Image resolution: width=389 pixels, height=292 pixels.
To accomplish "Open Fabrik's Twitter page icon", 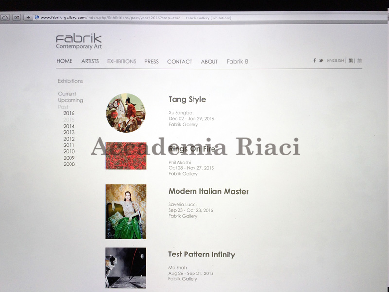I will click(x=321, y=60).
